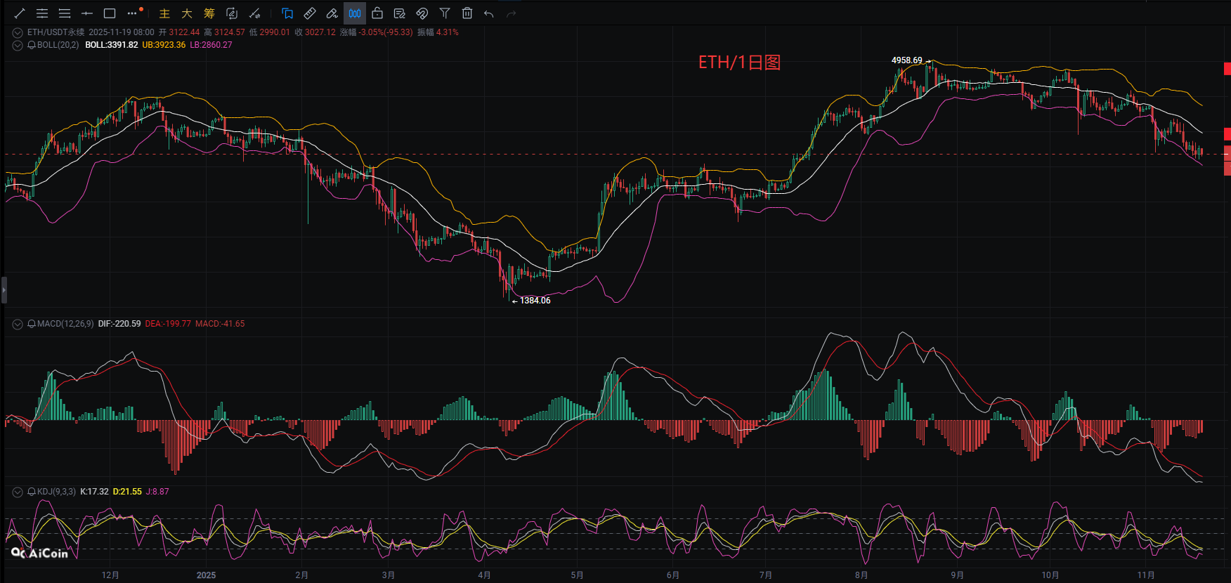Expand the MACD(12,26,9) indicator chevron

[x=18, y=324]
